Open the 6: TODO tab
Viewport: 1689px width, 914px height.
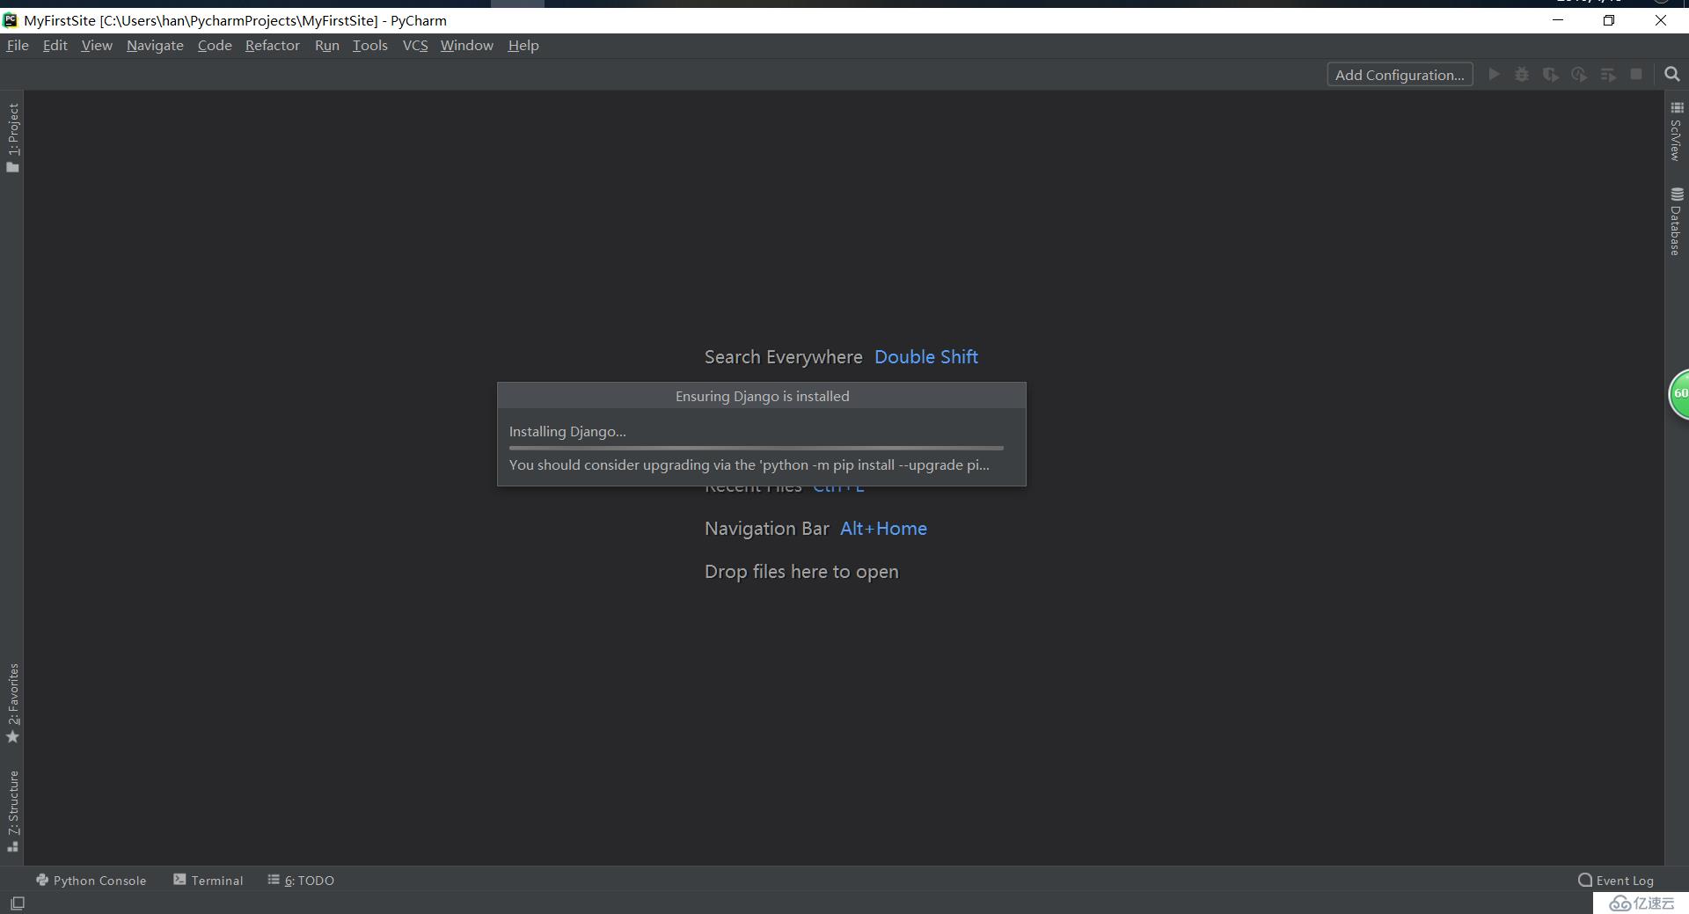(301, 880)
